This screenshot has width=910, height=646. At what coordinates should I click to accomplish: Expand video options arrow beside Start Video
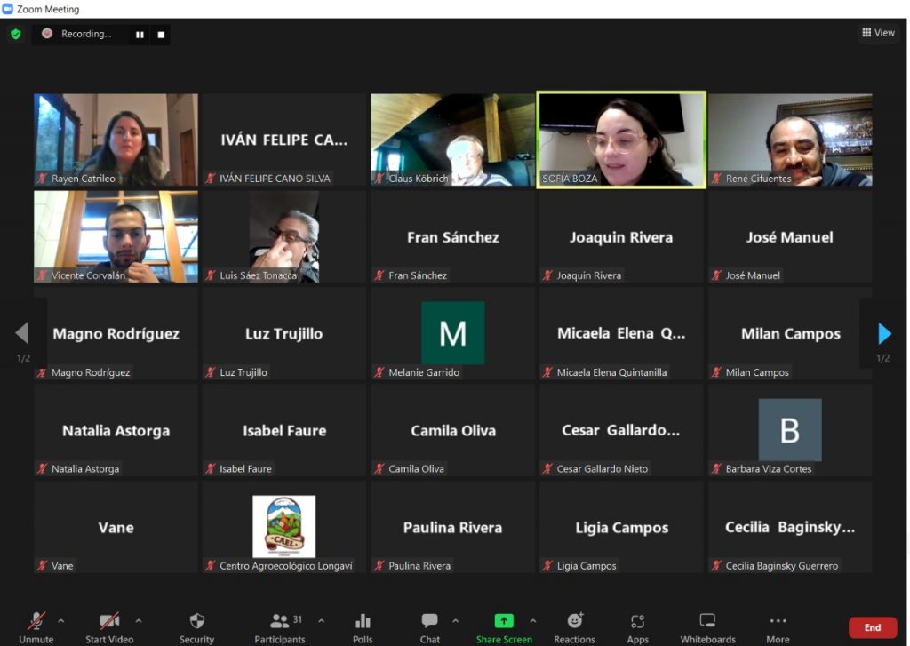point(138,620)
